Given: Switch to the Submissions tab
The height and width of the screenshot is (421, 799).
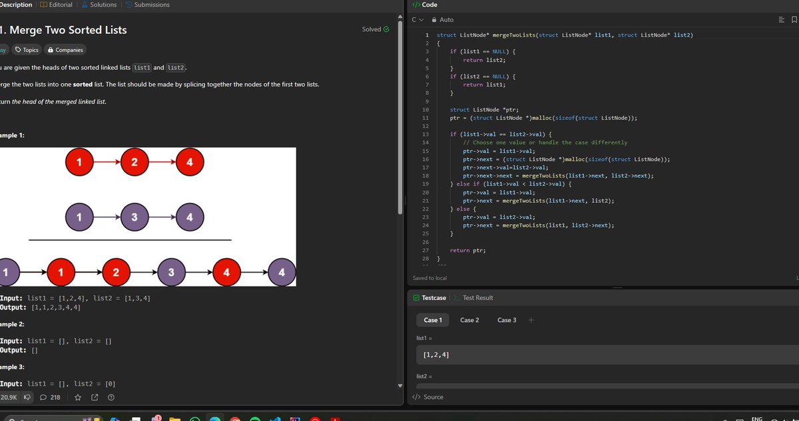Looking at the screenshot, I should 147,5.
